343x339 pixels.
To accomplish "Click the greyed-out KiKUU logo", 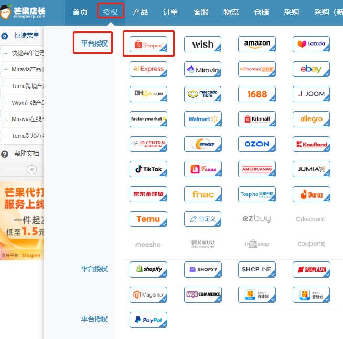I will point(202,244).
